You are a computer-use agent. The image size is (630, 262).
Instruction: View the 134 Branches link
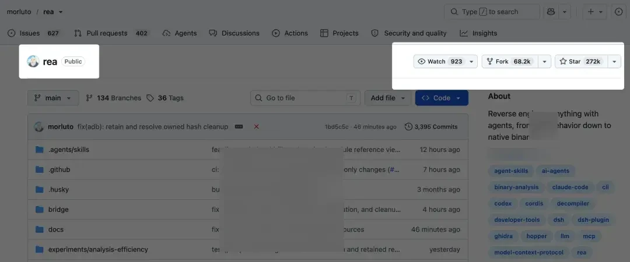point(114,98)
